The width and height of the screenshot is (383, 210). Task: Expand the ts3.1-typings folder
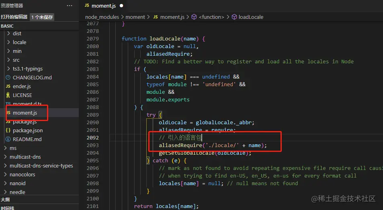pyautogui.click(x=8, y=69)
